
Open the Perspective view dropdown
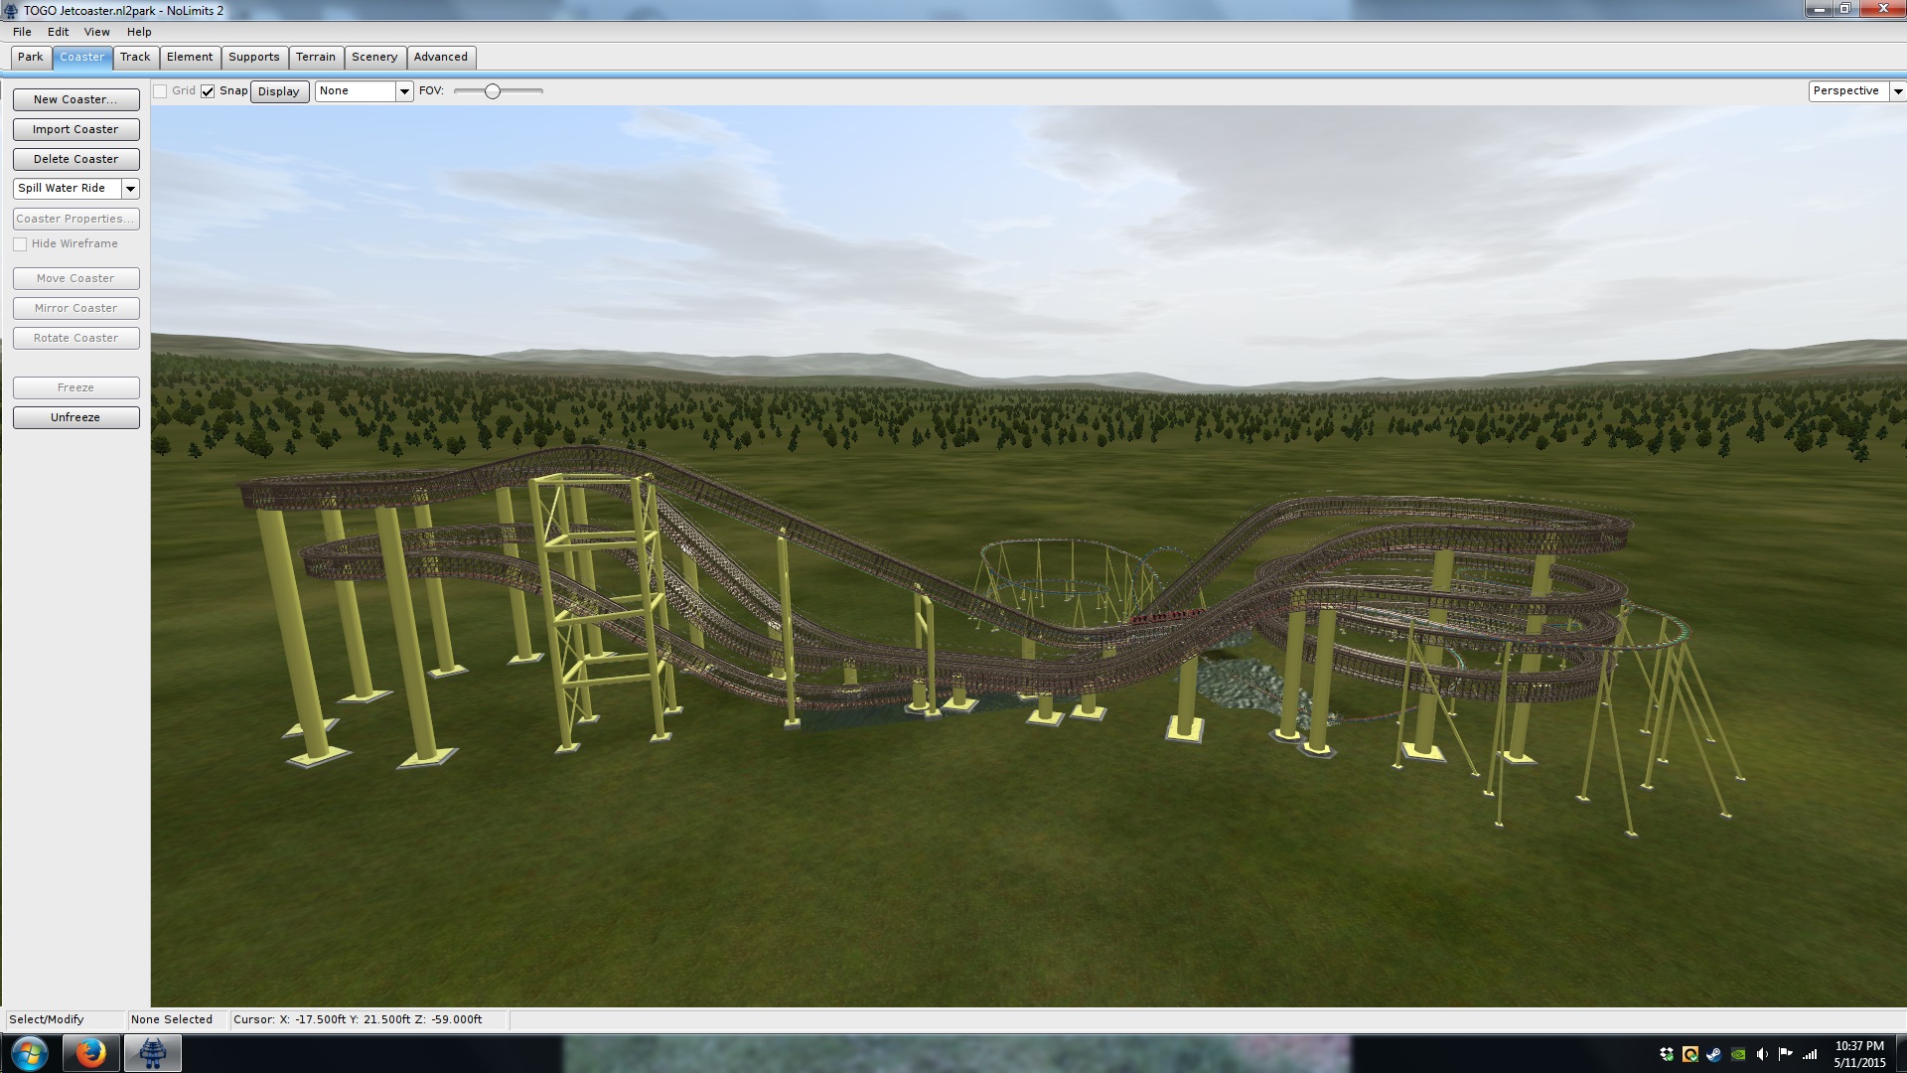(1897, 91)
